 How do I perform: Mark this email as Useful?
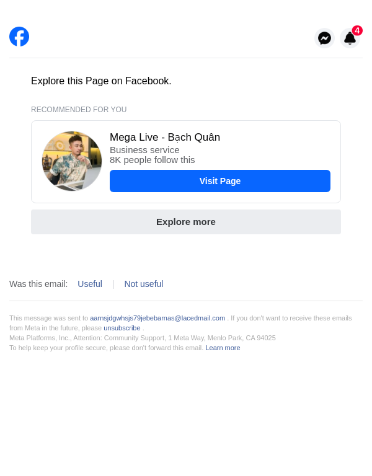point(90,284)
